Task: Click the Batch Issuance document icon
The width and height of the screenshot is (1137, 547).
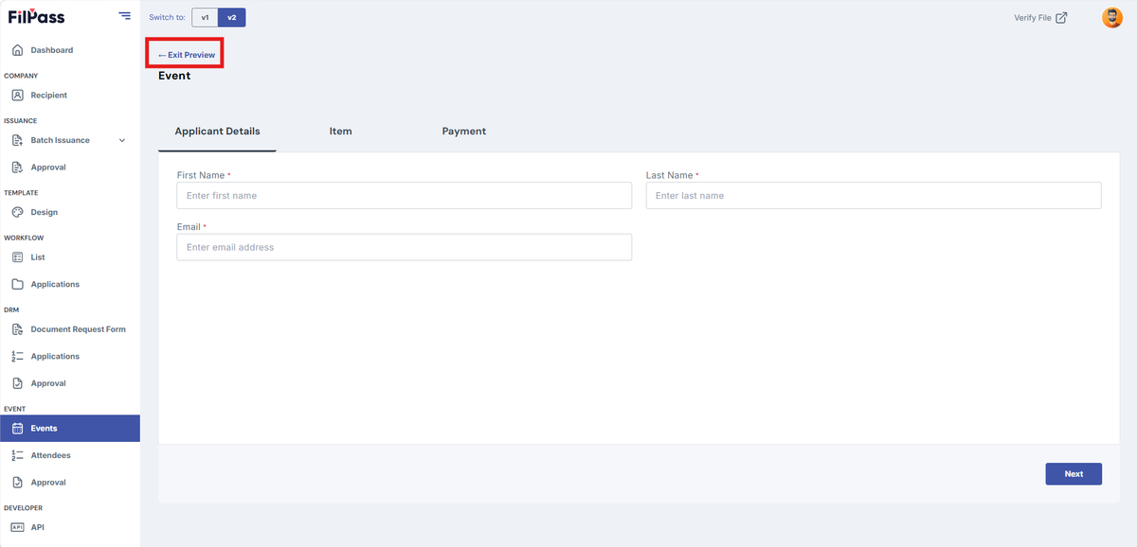Action: coord(18,140)
